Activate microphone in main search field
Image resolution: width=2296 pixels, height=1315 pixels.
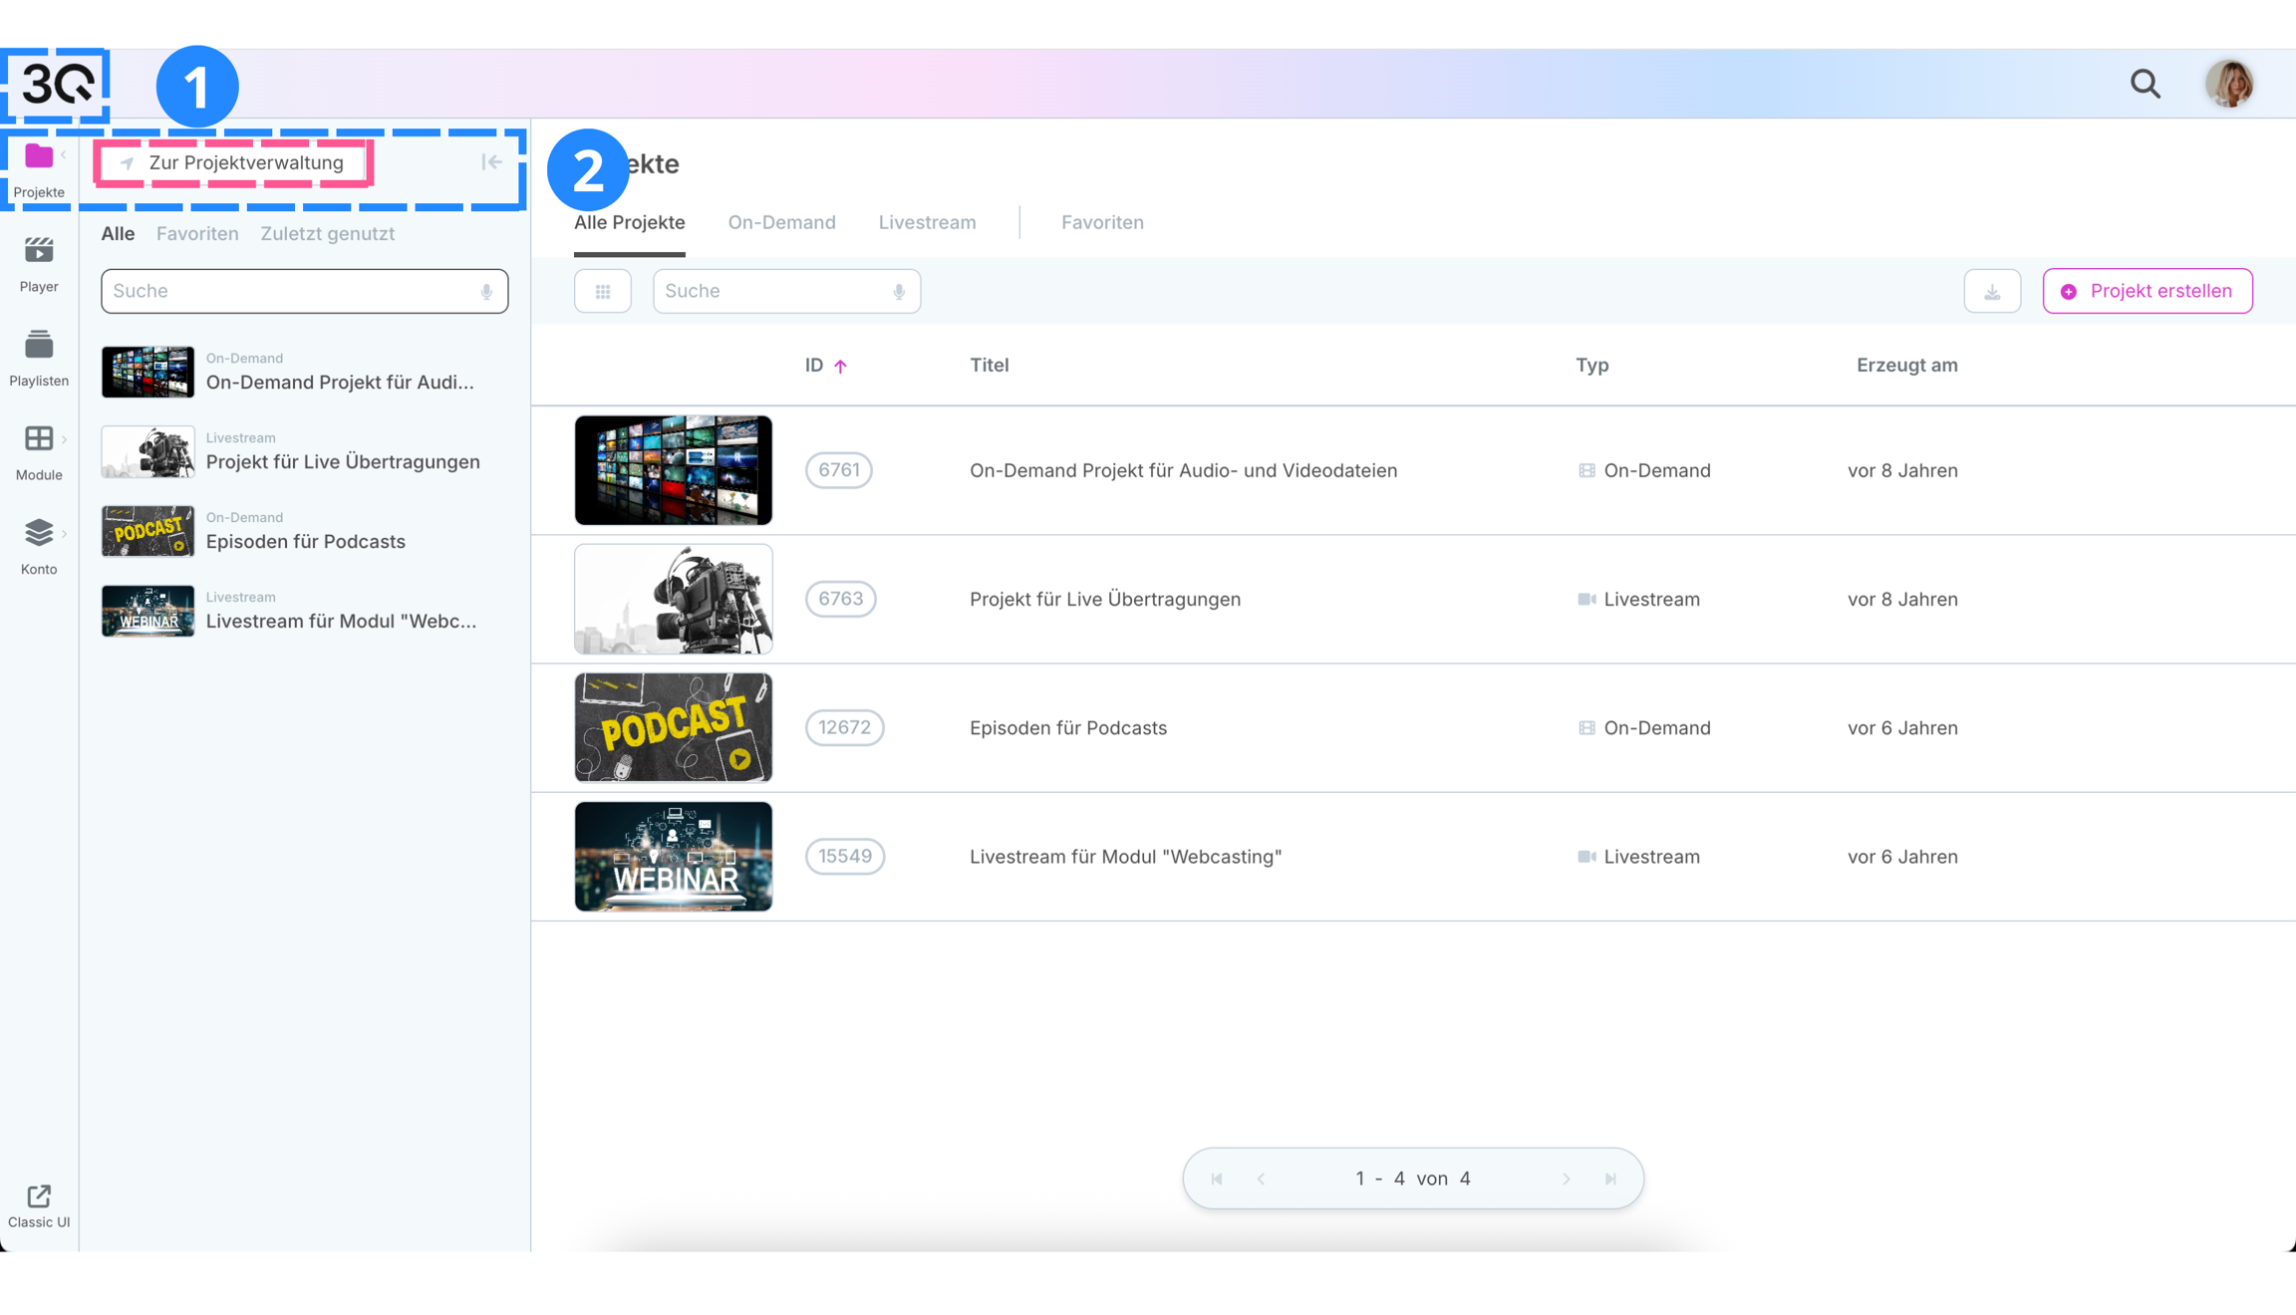click(899, 291)
